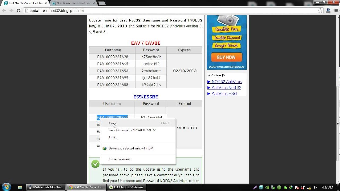The image size is (340, 191).
Task: Open the Action Center flag tray icon
Action: (x=297, y=188)
